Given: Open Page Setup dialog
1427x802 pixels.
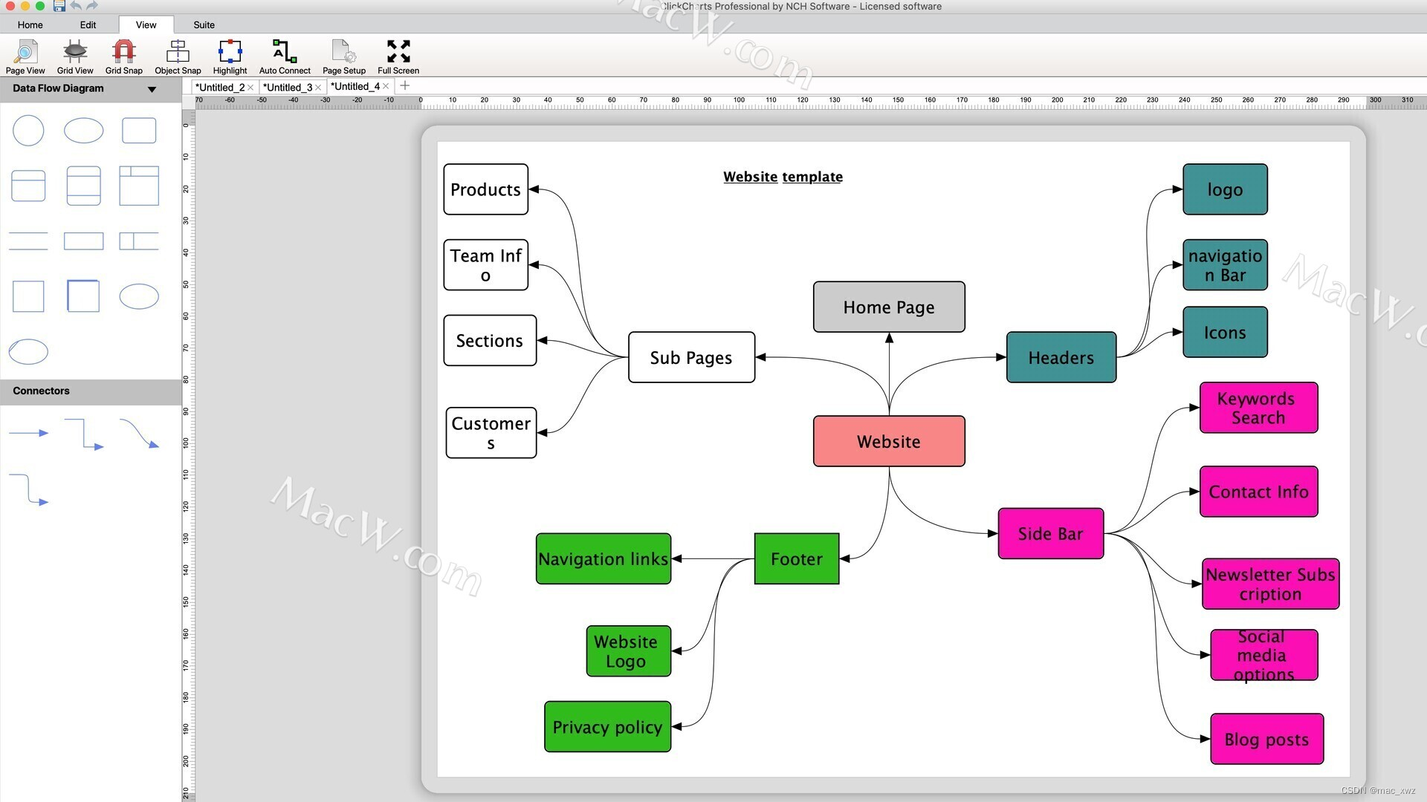Looking at the screenshot, I should pos(344,57).
